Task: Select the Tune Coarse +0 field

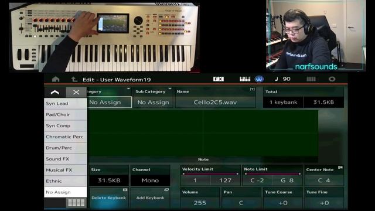Action: 283,203
